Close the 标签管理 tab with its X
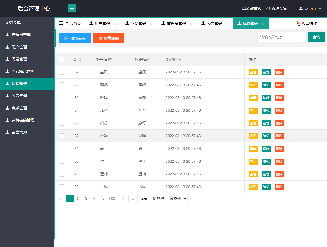Image resolution: width=327 pixels, height=247 pixels. (263, 24)
